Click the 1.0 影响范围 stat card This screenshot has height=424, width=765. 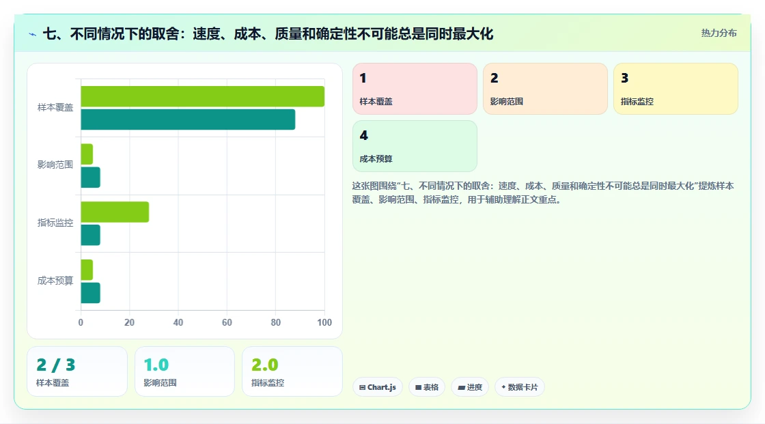click(x=184, y=371)
